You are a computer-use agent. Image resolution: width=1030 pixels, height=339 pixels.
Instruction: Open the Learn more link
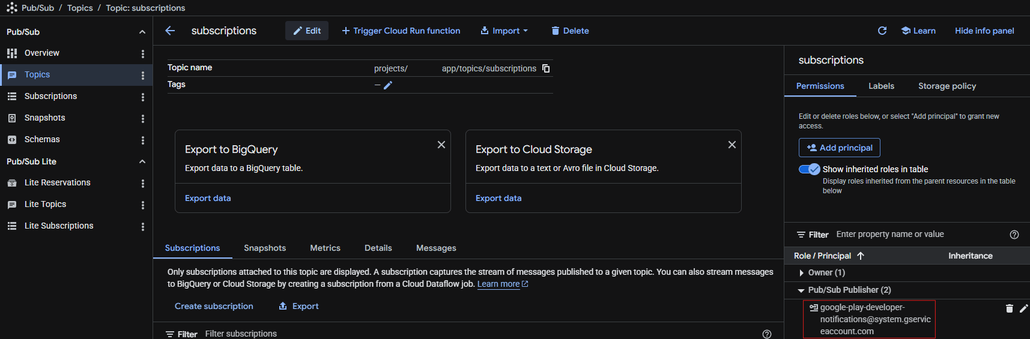[503, 284]
